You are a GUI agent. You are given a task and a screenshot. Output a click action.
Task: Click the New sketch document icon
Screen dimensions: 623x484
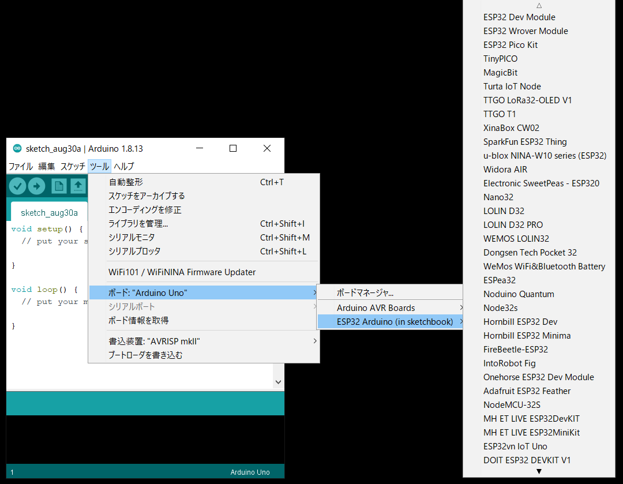58,186
